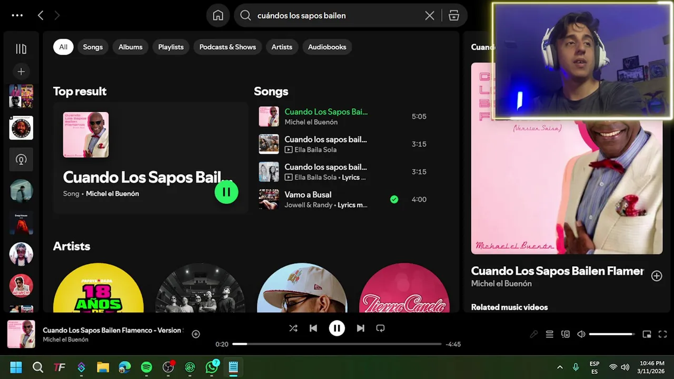This screenshot has width=674, height=379.
Task: Open the Browse icon next to search
Action: coord(454,15)
